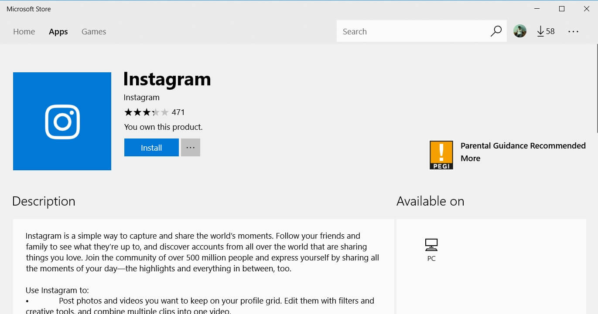Close the Microsoft Store window
598x314 pixels.
pyautogui.click(x=586, y=9)
